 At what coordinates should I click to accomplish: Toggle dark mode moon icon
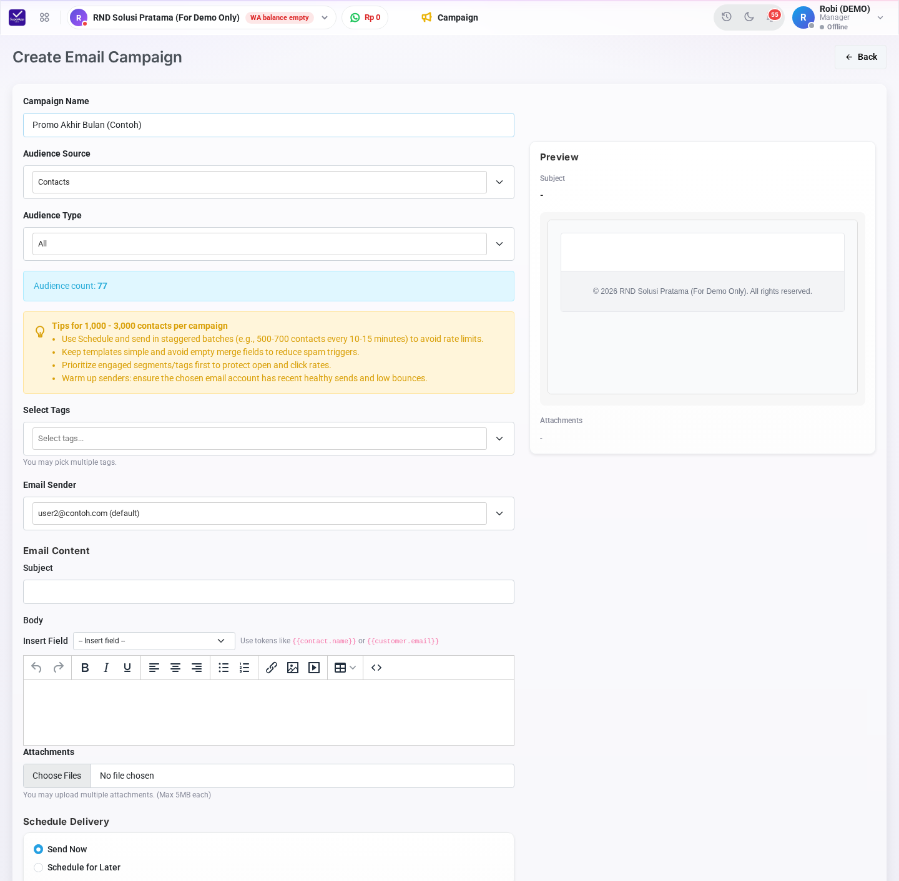(749, 17)
